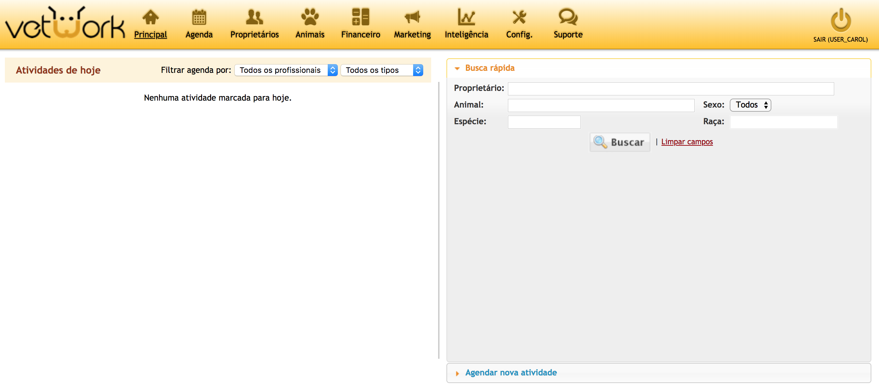The image size is (879, 390).
Task: Open the Proprietários menu label
Action: (x=254, y=35)
